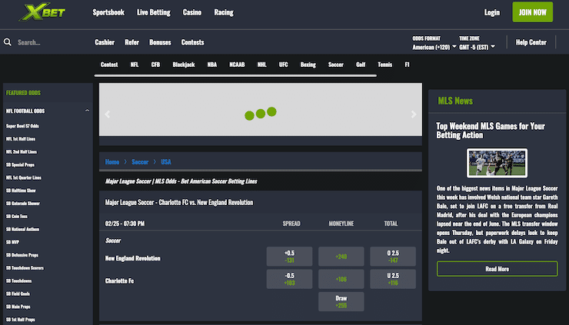Open Live Betting menu

[x=154, y=12]
